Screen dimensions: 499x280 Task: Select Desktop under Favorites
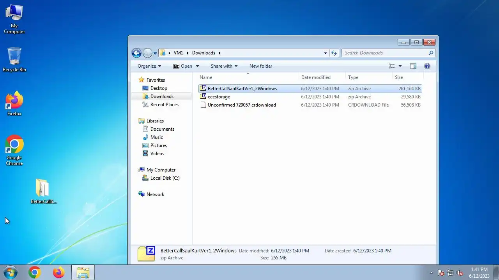(x=159, y=88)
